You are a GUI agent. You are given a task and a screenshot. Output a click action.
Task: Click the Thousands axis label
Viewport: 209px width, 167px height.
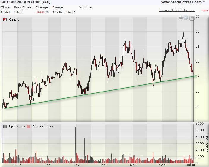click(x=207, y=143)
